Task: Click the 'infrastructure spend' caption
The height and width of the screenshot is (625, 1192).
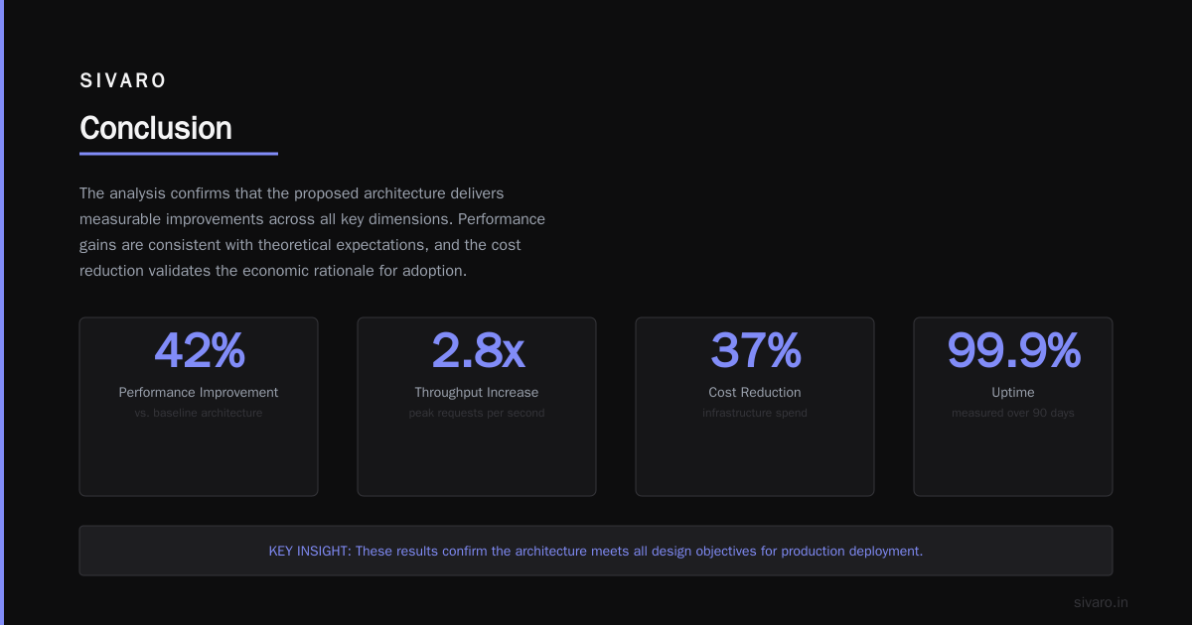Action: point(755,413)
